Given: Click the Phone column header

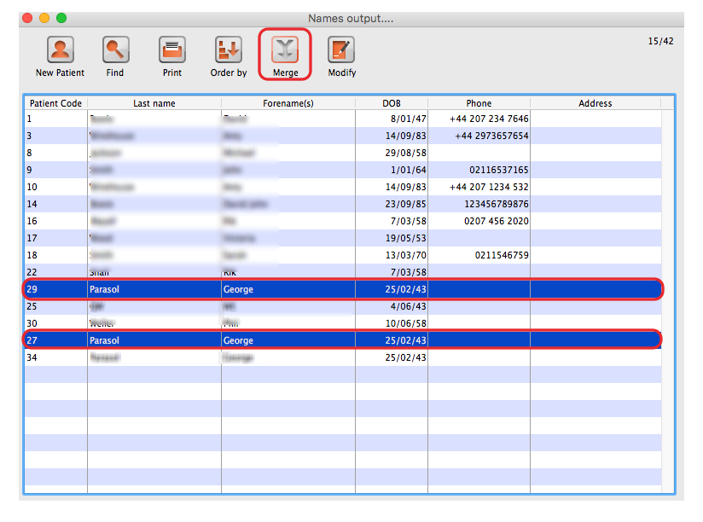Looking at the screenshot, I should (479, 103).
